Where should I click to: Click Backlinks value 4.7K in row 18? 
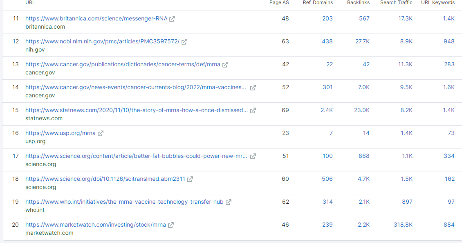pyautogui.click(x=363, y=179)
